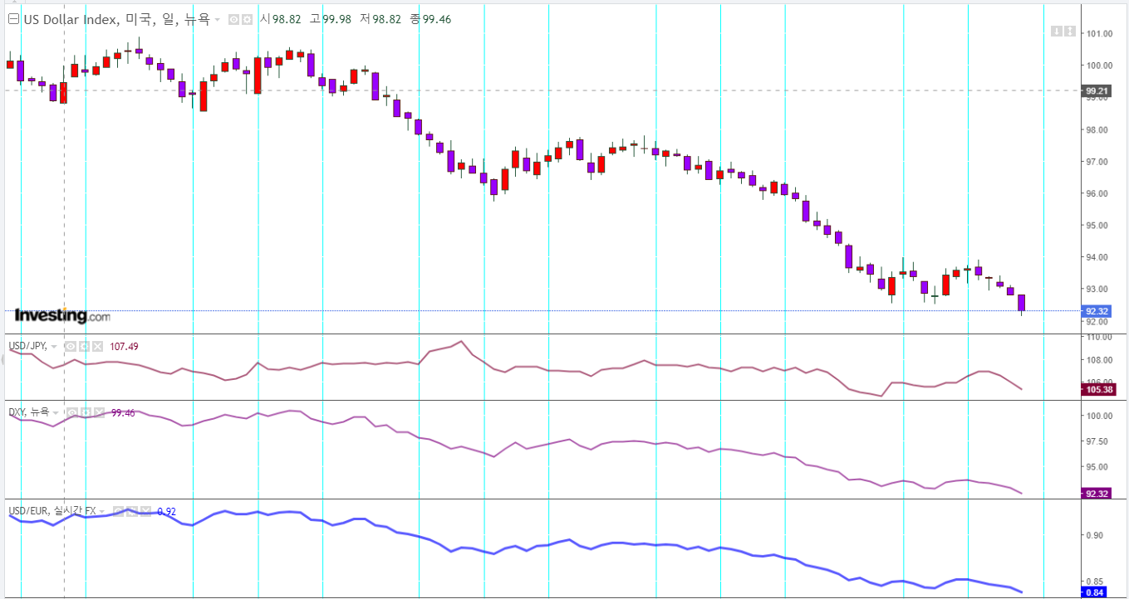Collapse the US Dollar Index legend box
The image size is (1129, 599).
pos(13,19)
